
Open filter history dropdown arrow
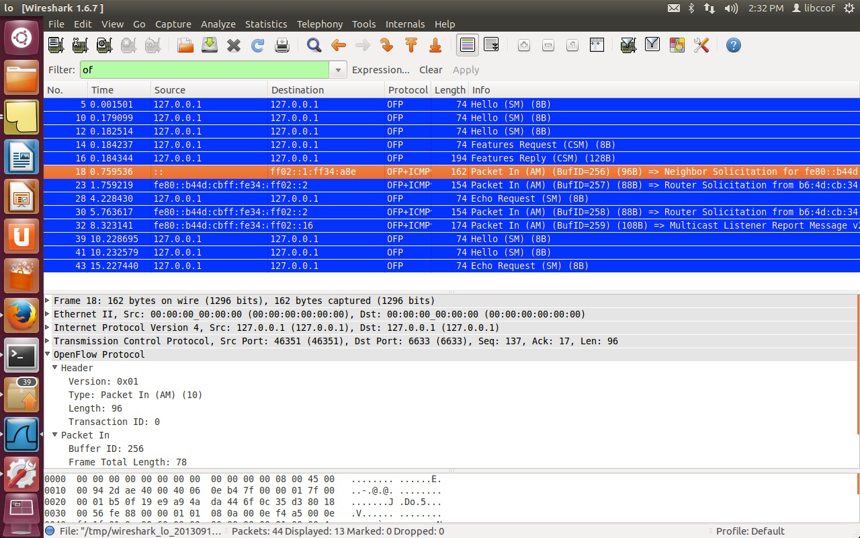(338, 70)
